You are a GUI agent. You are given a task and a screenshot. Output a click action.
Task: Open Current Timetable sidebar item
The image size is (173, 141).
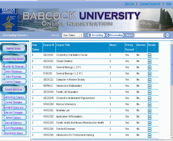point(14,102)
